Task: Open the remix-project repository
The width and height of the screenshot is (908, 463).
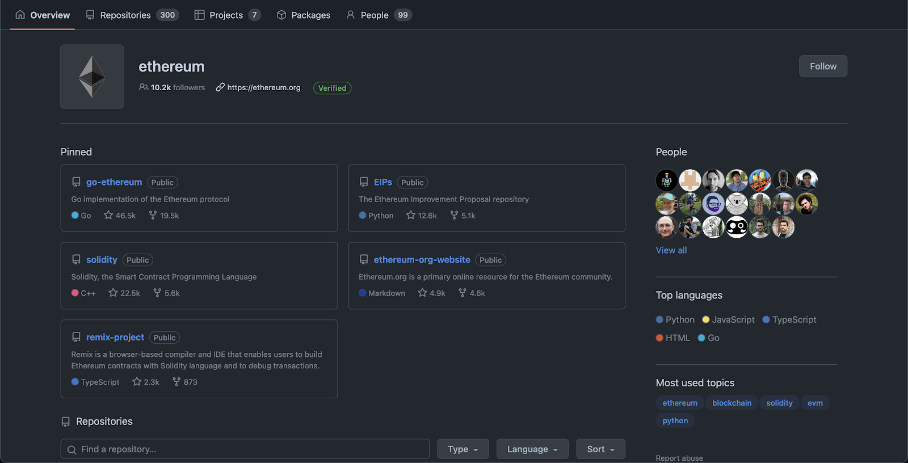Action: click(115, 337)
